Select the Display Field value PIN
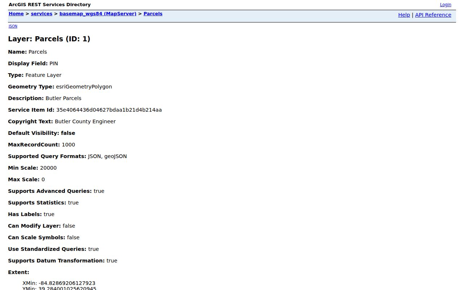The image size is (464, 290). (54, 63)
